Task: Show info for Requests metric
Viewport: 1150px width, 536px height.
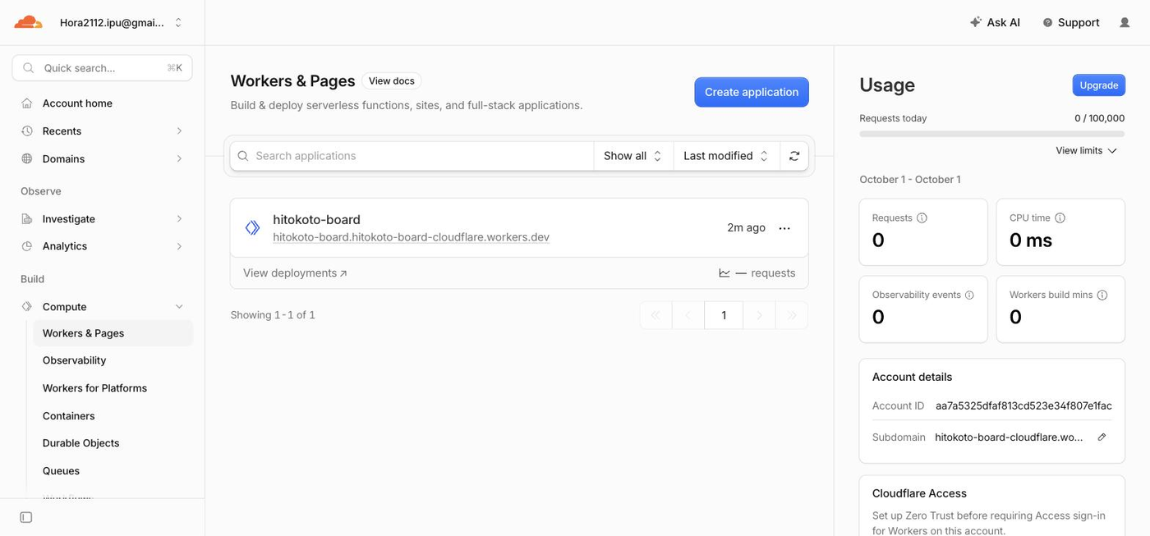Action: 922,218
